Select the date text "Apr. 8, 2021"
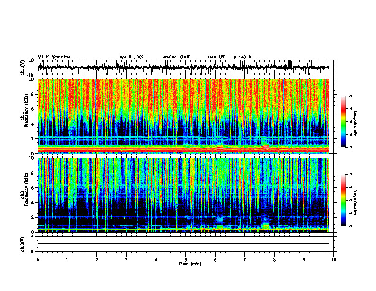The height and width of the screenshot is (291, 376). point(132,57)
